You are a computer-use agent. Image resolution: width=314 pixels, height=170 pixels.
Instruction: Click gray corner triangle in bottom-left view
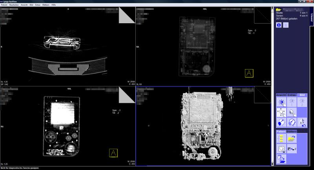(x=127, y=95)
